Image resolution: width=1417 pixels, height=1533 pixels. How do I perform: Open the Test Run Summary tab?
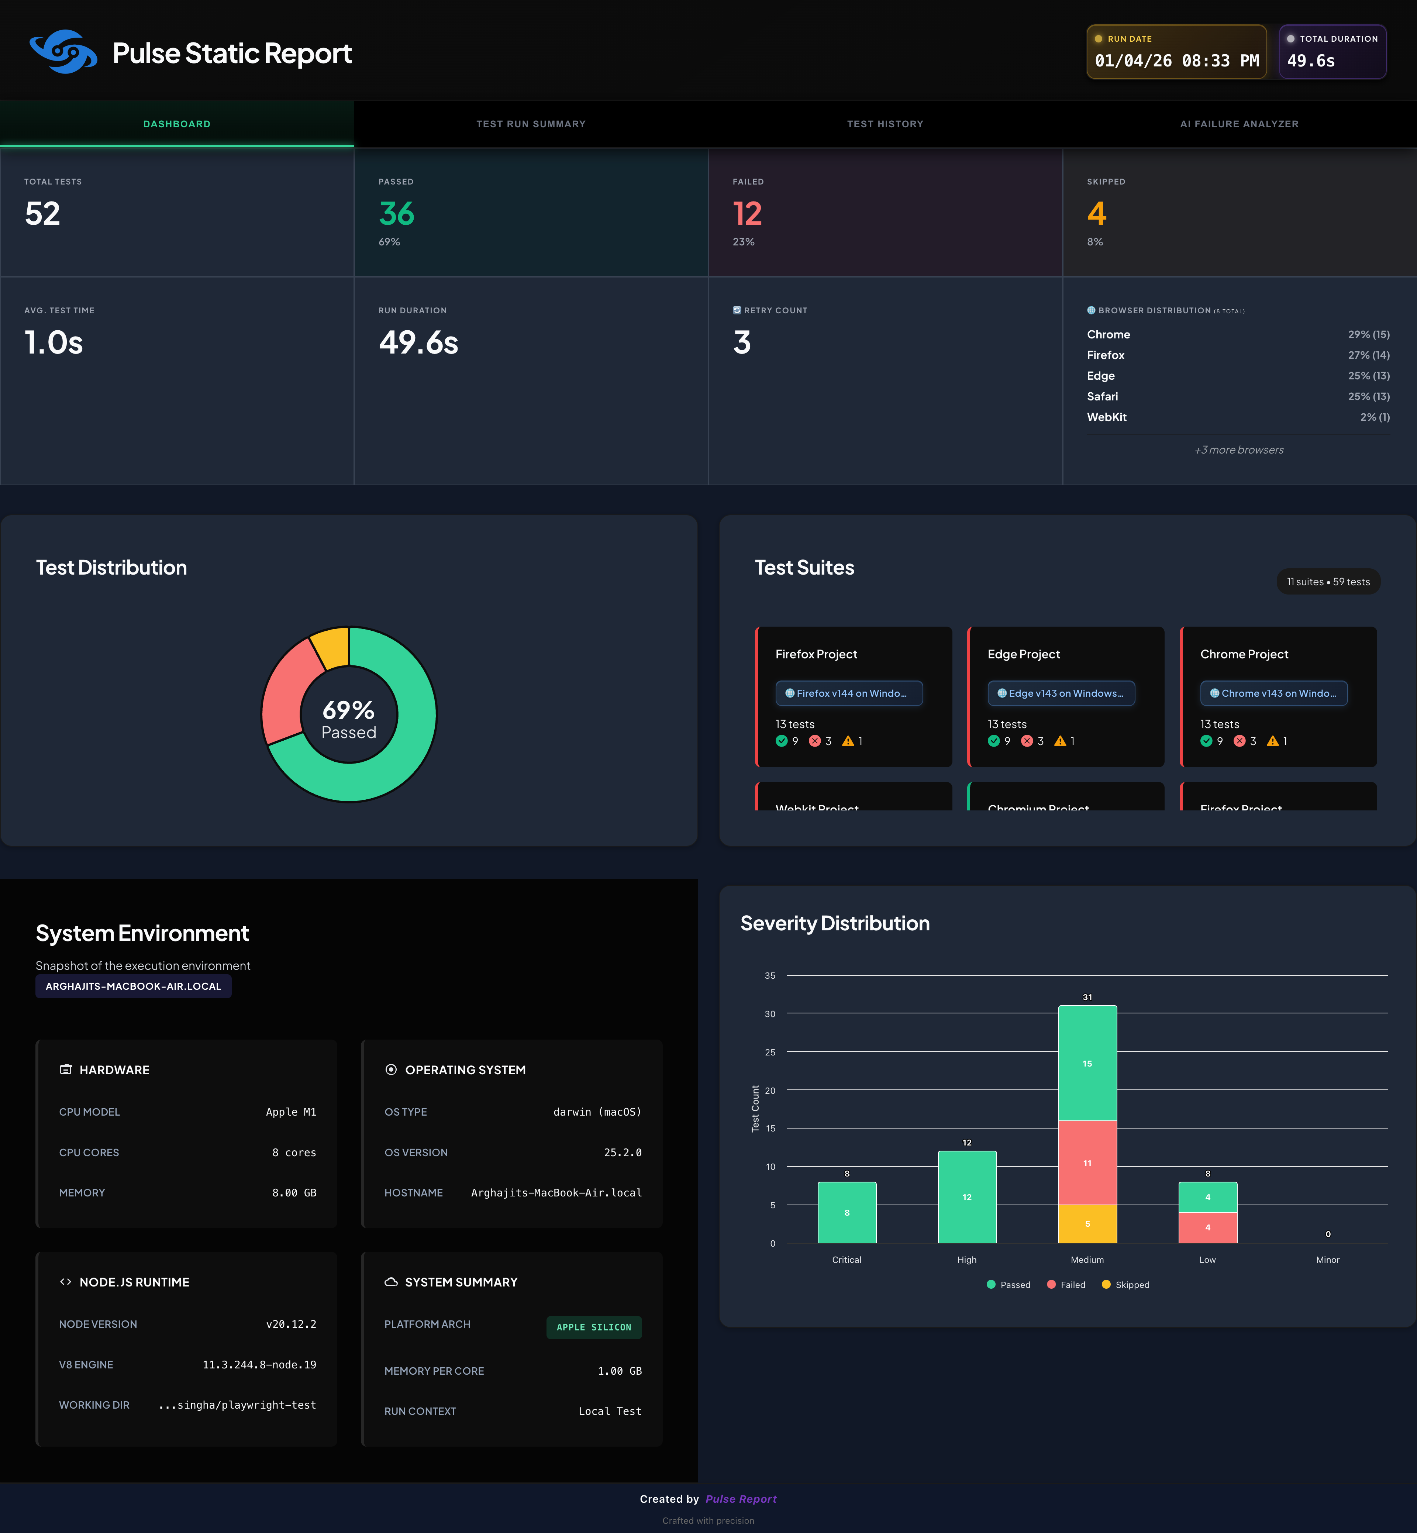tap(531, 124)
